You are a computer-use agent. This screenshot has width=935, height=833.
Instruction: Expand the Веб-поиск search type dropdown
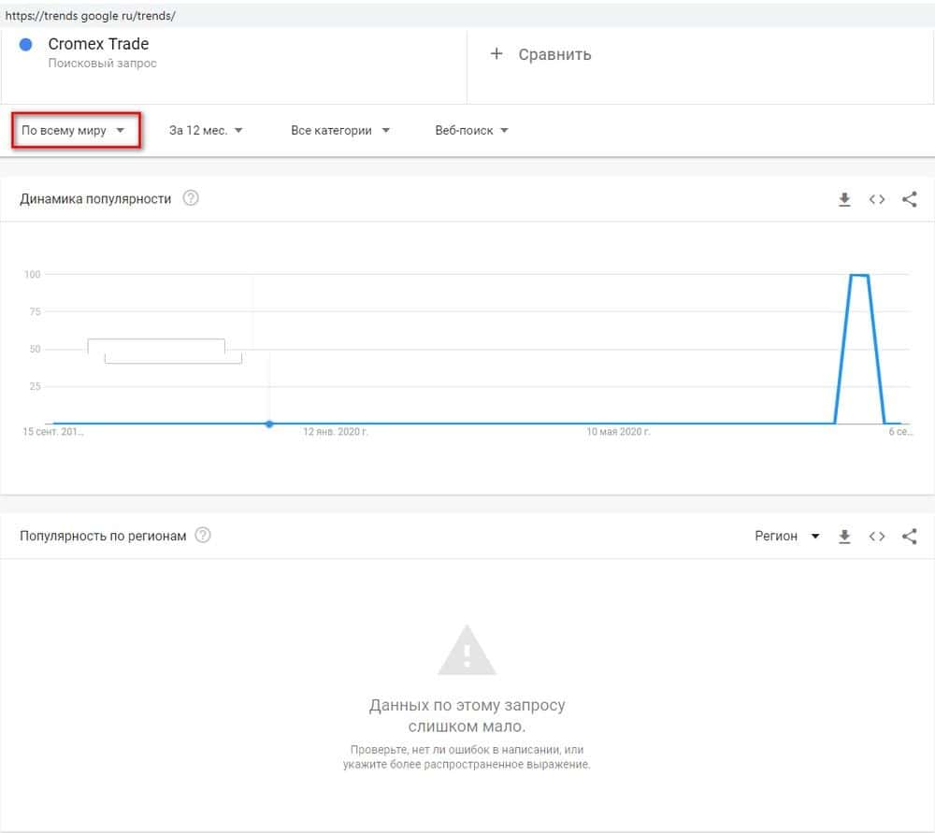point(471,131)
